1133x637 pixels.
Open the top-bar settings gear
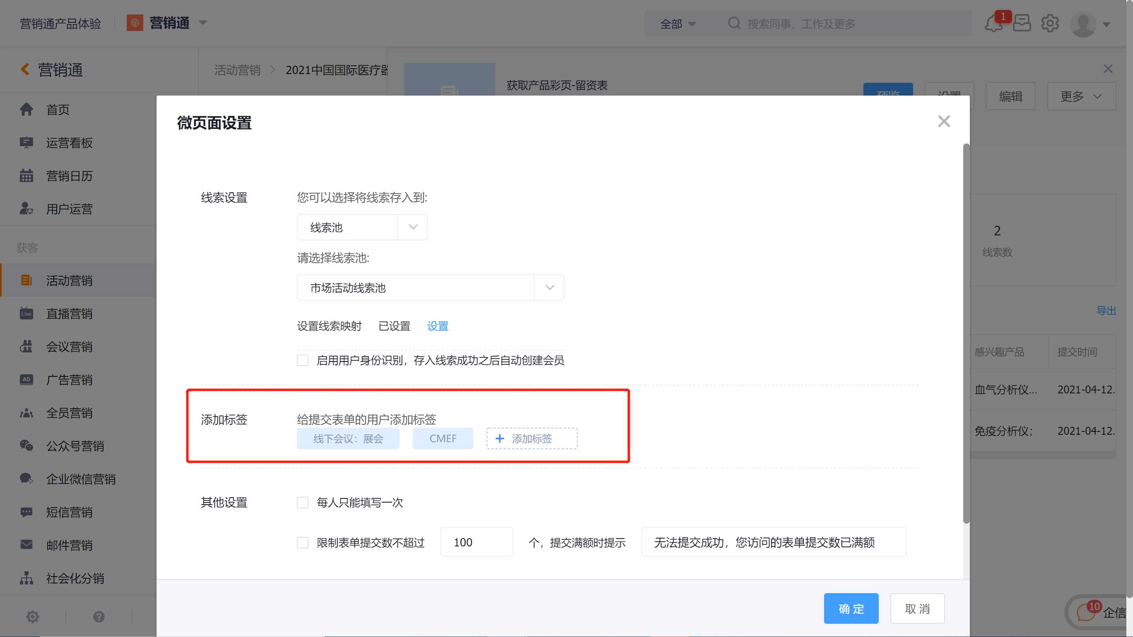point(1049,24)
